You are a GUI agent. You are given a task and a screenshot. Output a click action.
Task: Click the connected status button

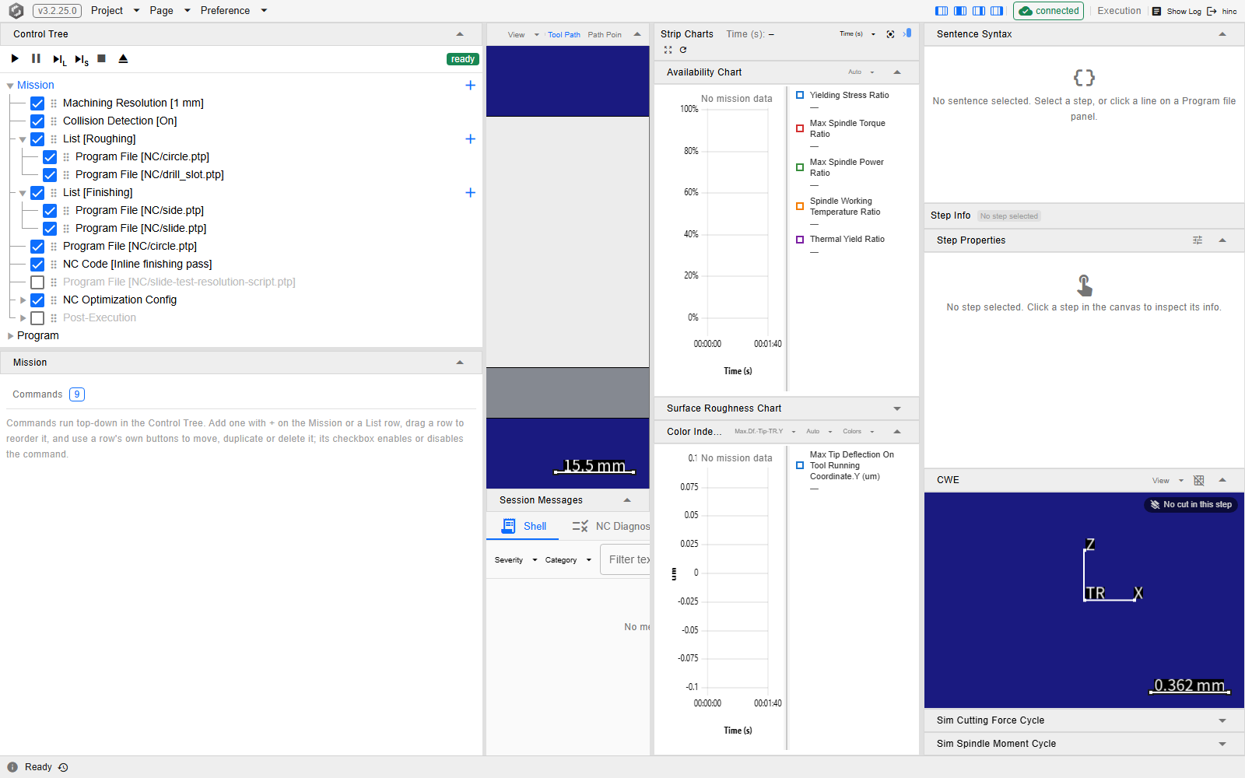(x=1049, y=11)
